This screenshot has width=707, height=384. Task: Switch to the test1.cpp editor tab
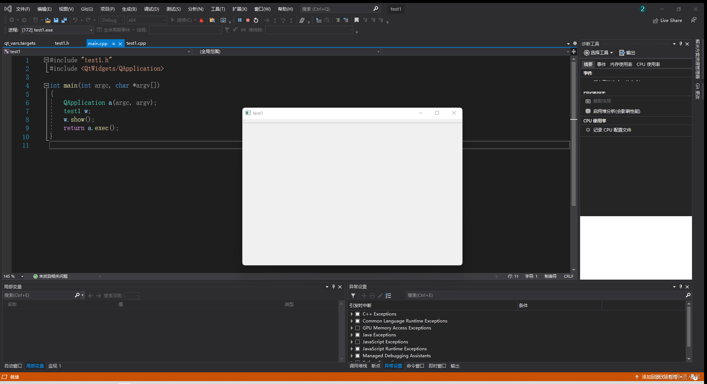(x=136, y=43)
